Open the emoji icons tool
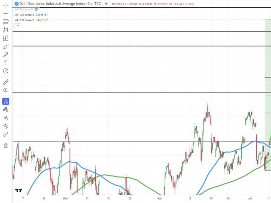Screen dimensions: 271x203 pyautogui.click(x=6, y=71)
